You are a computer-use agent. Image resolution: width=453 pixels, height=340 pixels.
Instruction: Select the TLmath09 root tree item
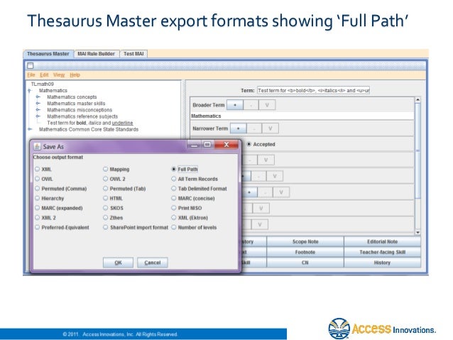tap(42, 84)
